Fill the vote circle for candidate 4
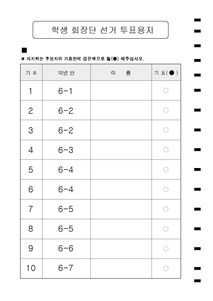The width and height of the screenshot is (213, 301). tap(166, 149)
